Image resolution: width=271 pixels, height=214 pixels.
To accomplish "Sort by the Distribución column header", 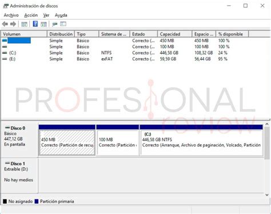I will click(x=61, y=34).
